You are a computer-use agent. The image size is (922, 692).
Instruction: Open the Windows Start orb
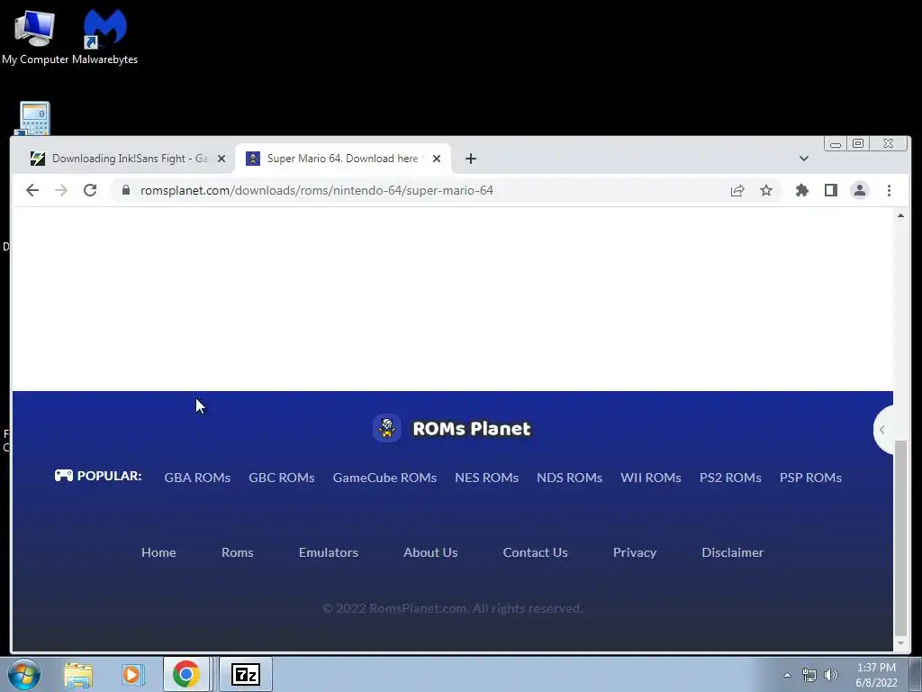(x=24, y=674)
